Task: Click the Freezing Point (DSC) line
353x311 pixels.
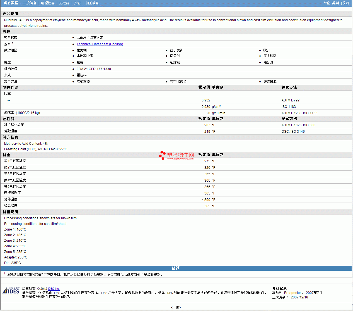Action: tap(35, 149)
